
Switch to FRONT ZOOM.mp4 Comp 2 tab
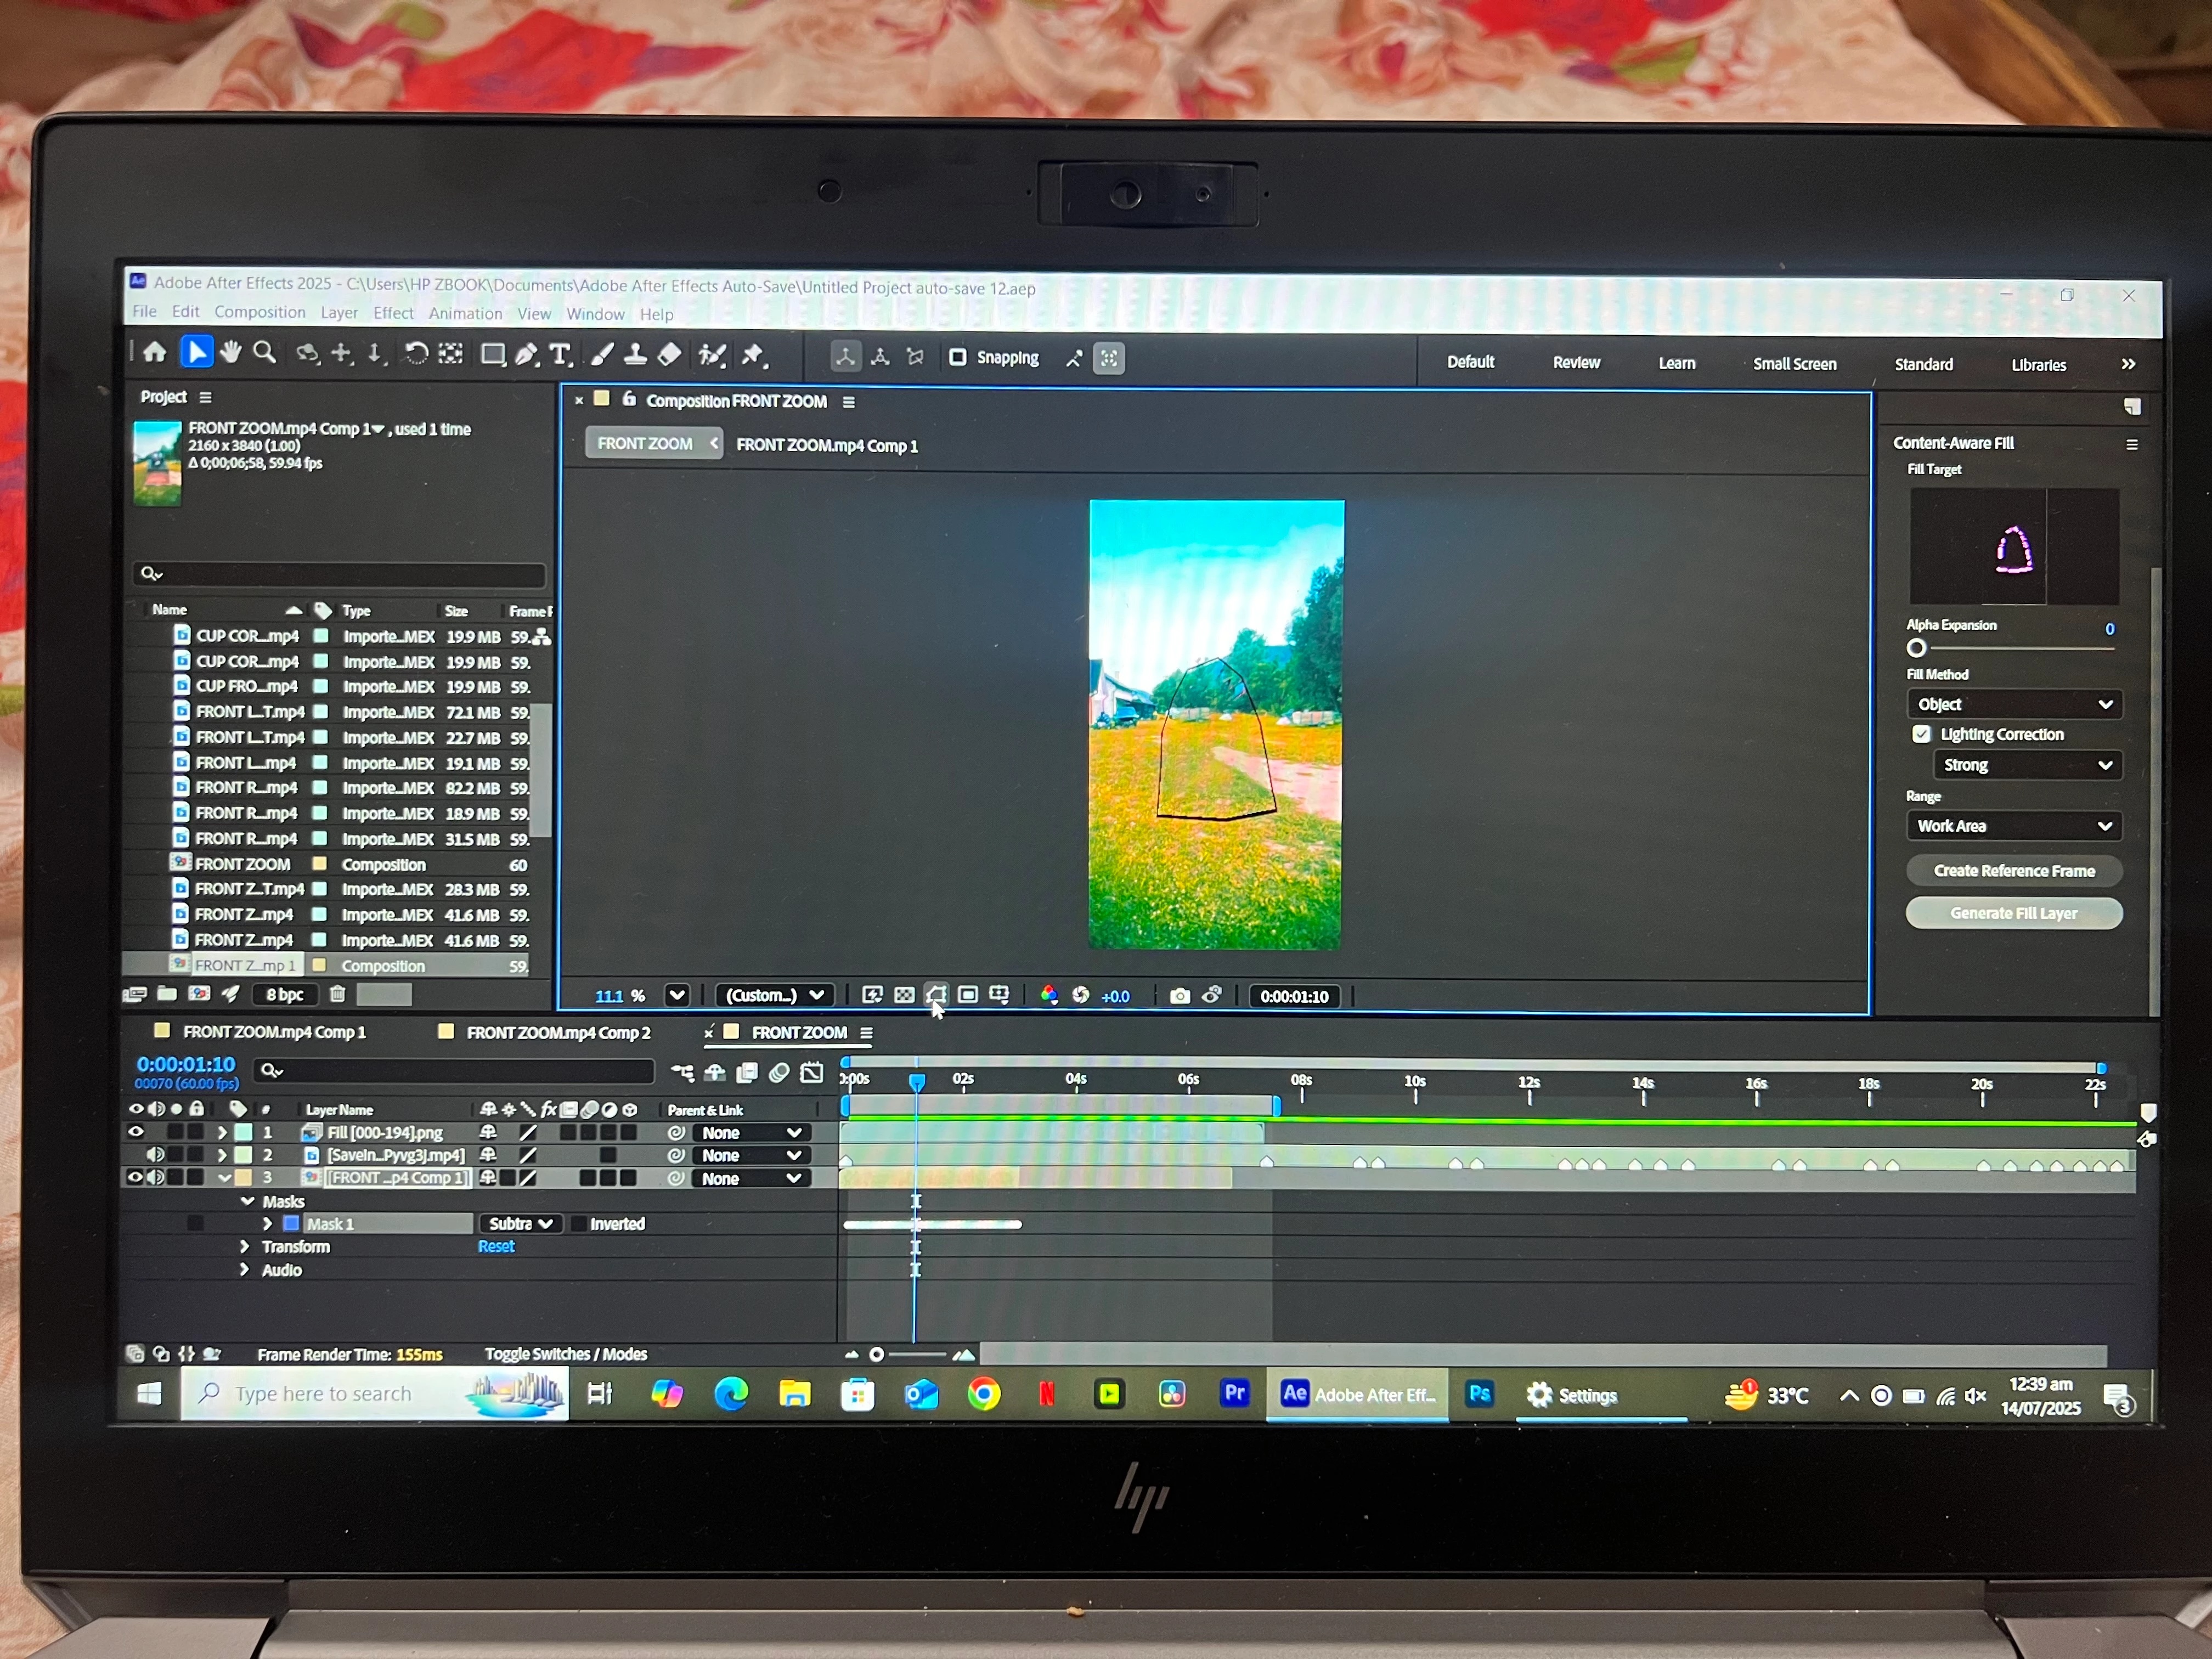coord(557,1032)
